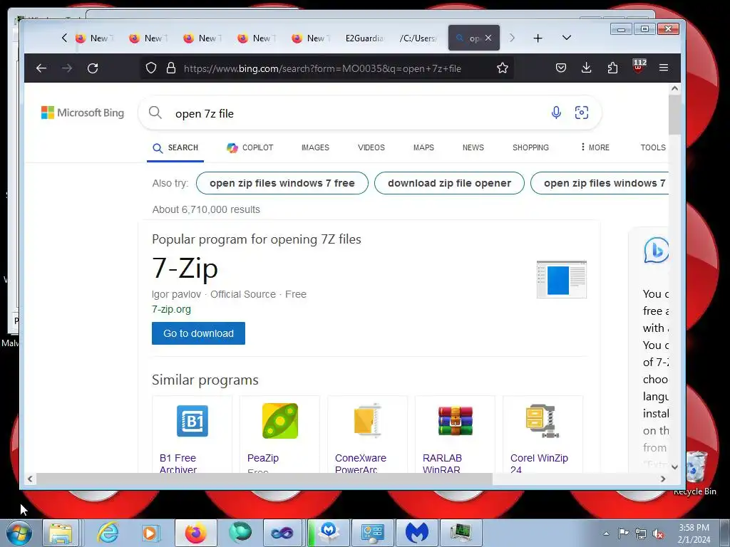
Task: Click the volume icon in the tray
Action: click(x=658, y=533)
